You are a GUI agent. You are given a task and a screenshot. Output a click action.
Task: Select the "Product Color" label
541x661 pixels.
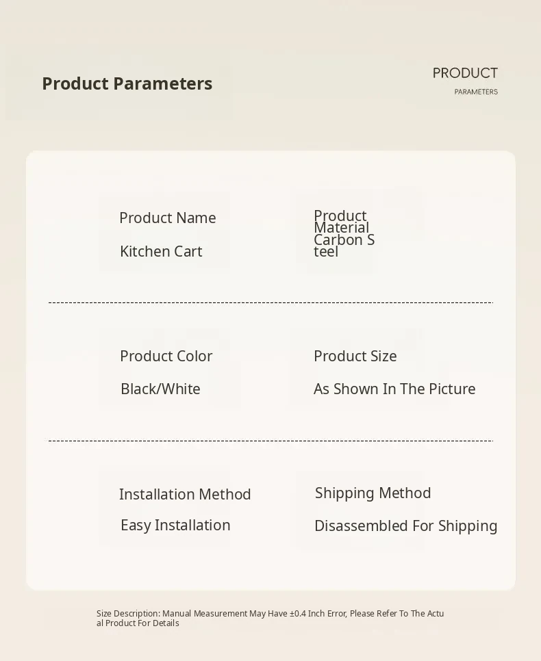click(166, 356)
